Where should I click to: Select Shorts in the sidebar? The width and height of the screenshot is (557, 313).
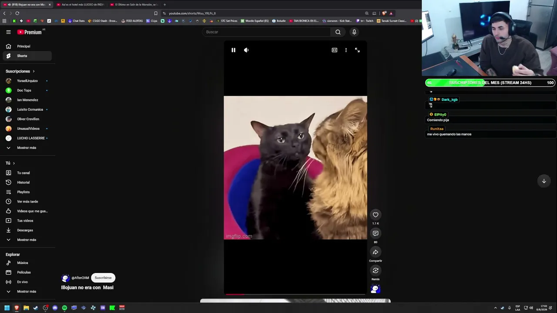[x=27, y=56]
